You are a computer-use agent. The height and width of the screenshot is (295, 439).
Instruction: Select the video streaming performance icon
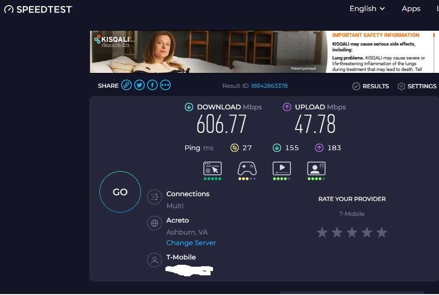point(281,170)
